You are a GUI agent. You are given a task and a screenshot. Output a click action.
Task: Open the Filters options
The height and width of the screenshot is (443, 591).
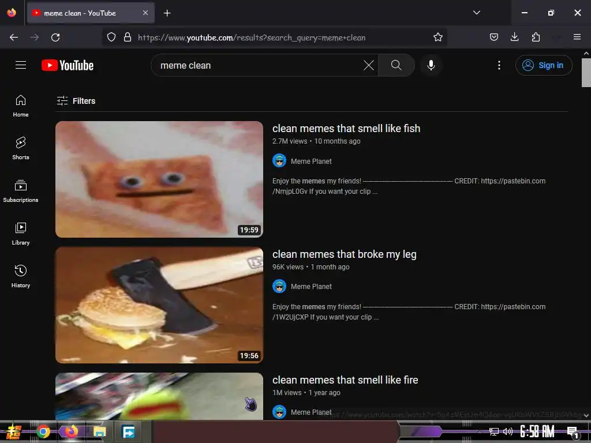76,100
